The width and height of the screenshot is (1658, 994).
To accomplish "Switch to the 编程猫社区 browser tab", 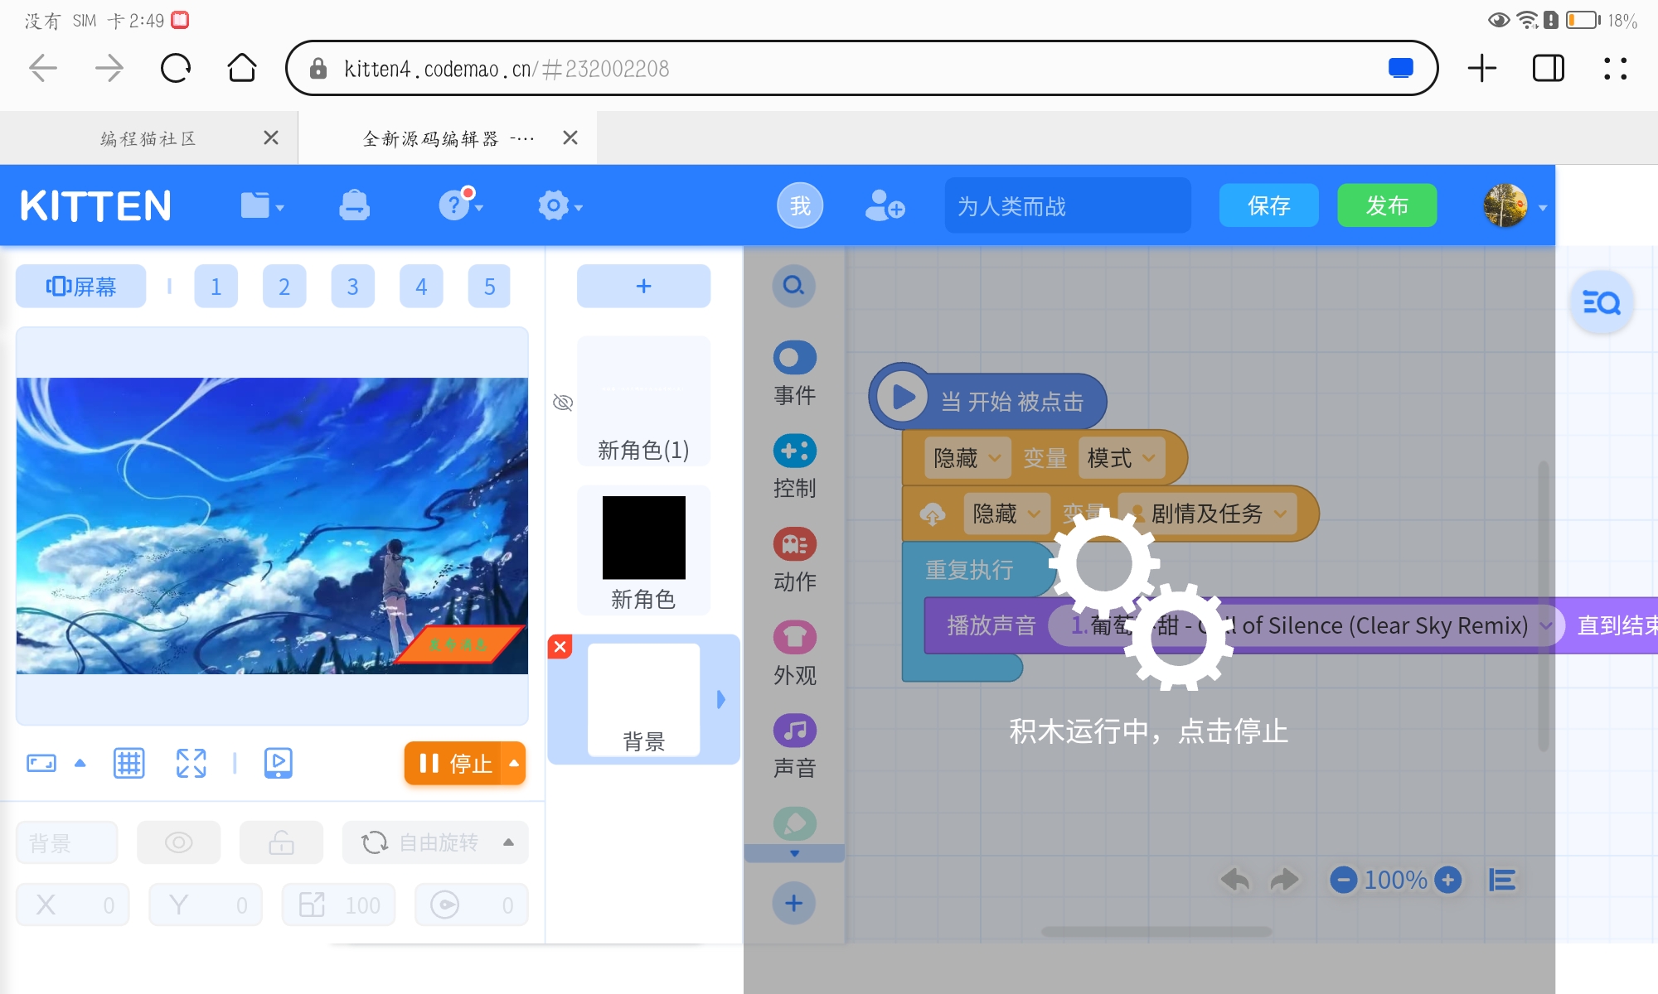I will [148, 138].
